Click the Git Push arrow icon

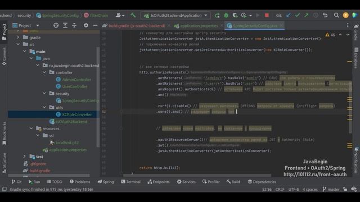(x=306, y=15)
